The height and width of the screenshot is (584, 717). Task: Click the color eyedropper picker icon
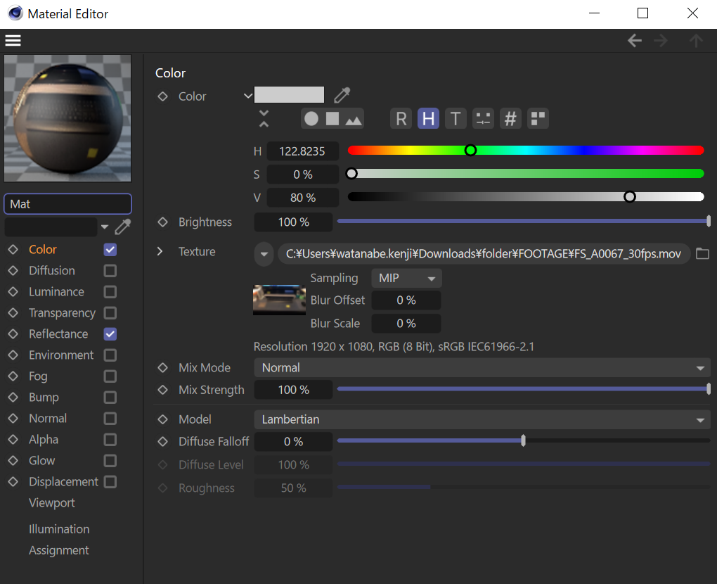(x=342, y=95)
